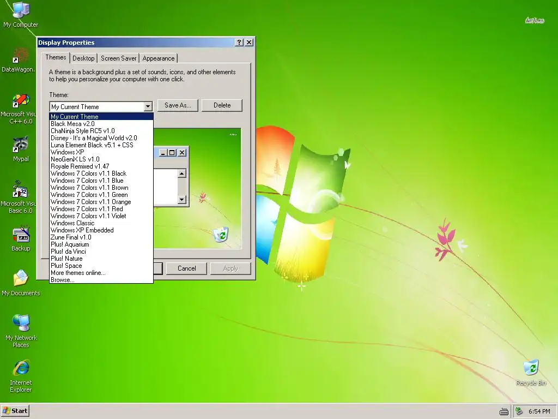Click the Apply button
Viewport: 558px width, 419px height.
(231, 268)
